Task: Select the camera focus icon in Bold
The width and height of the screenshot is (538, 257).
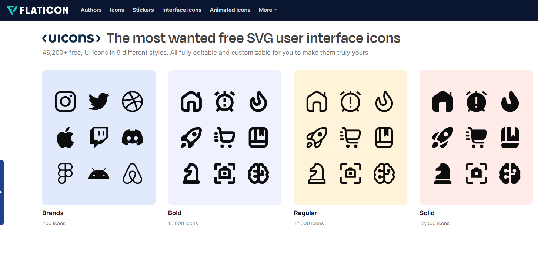Action: [225, 173]
